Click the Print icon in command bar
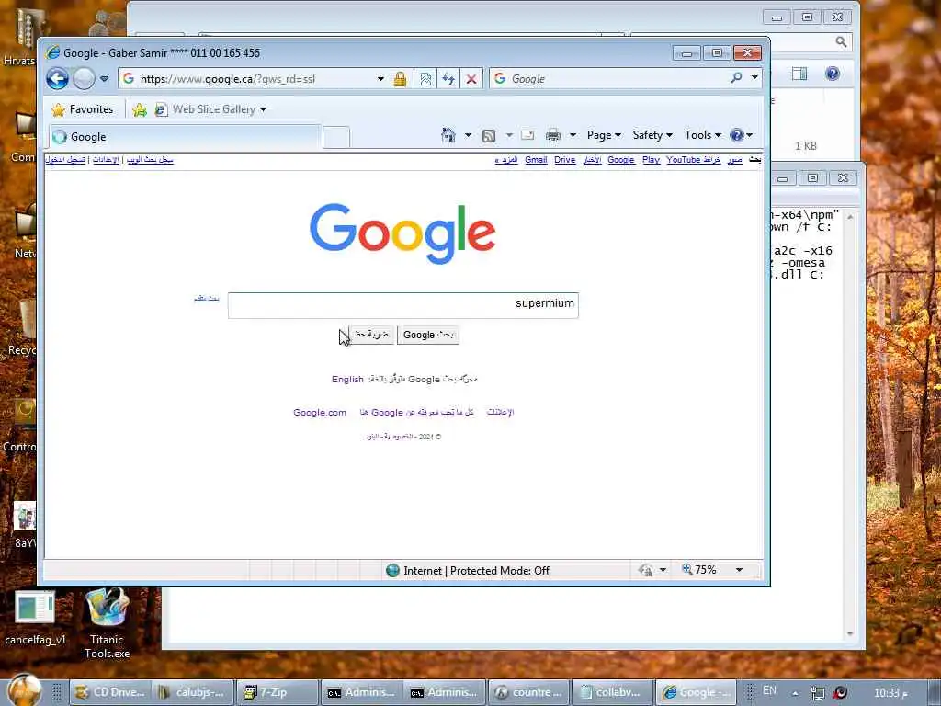The image size is (941, 706). coord(552,135)
